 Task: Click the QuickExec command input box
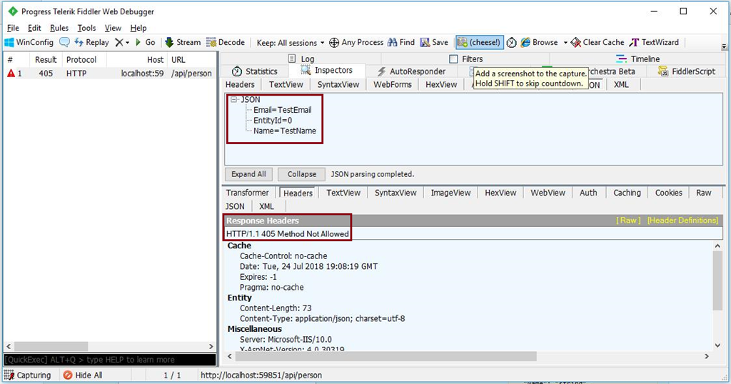point(110,360)
